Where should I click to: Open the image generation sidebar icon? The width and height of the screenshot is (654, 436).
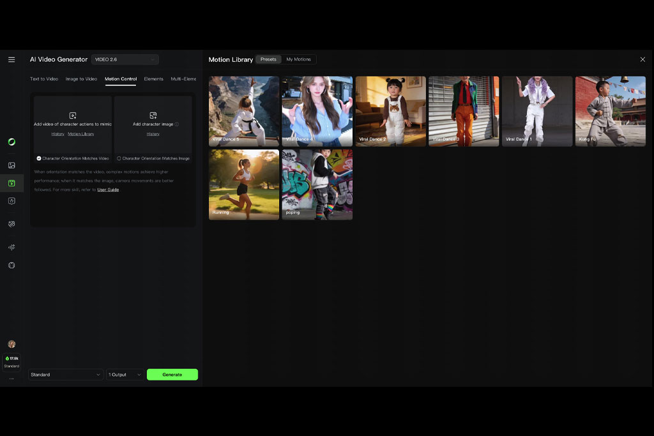coord(11,165)
